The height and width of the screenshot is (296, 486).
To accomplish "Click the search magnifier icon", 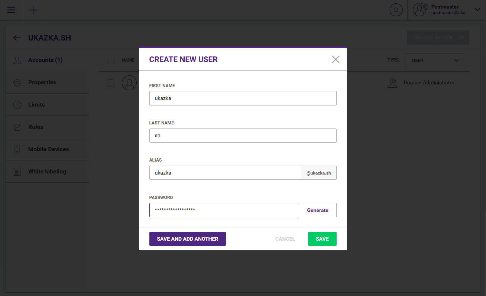I will [x=396, y=10].
